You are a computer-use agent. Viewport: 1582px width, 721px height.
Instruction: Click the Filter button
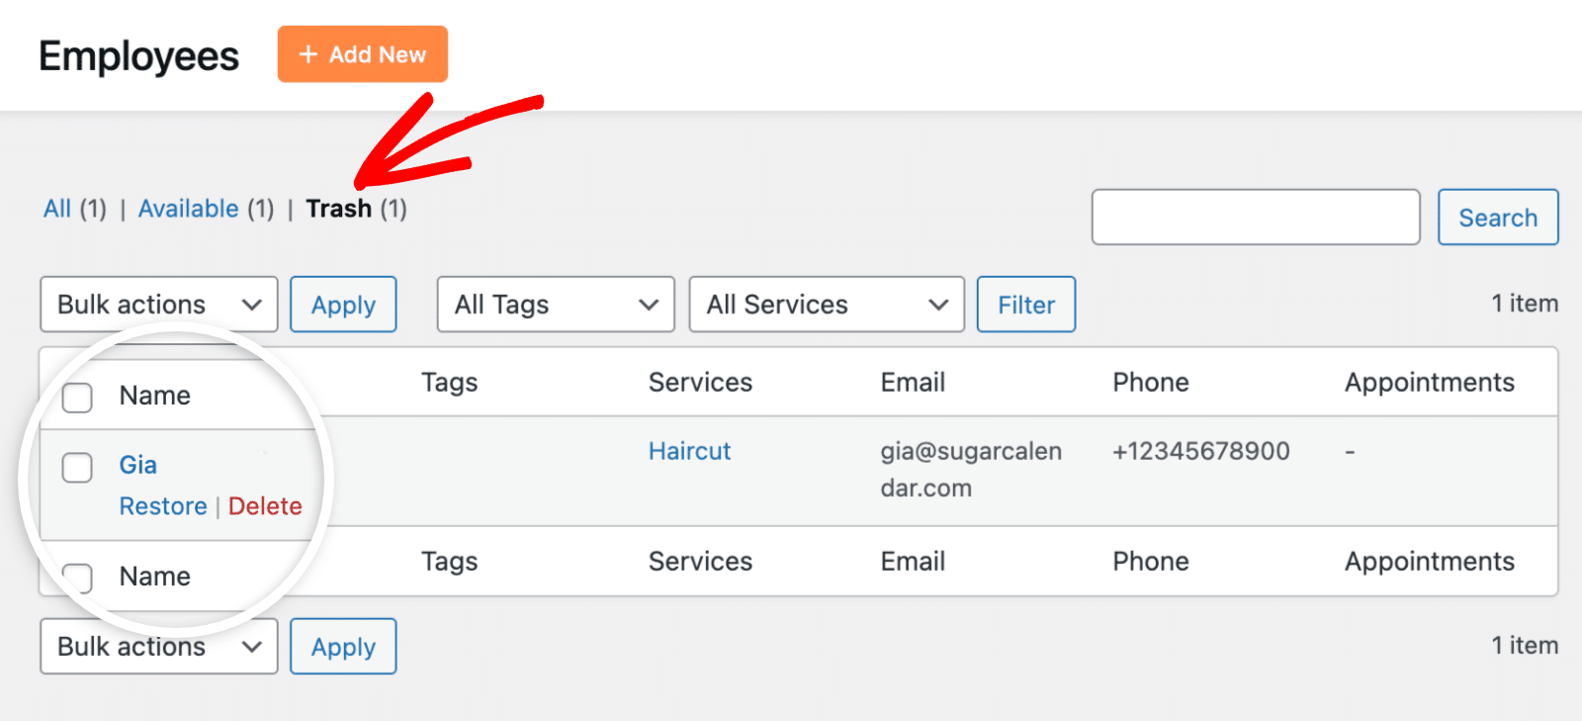[1025, 305]
